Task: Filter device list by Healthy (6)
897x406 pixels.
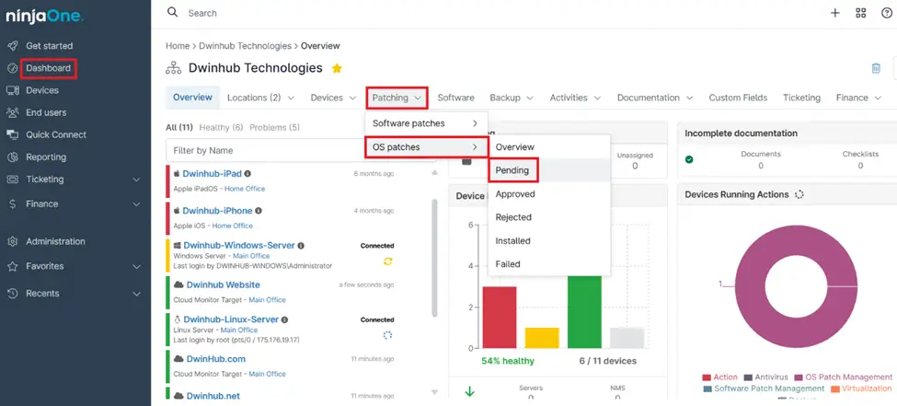Action: pos(221,127)
